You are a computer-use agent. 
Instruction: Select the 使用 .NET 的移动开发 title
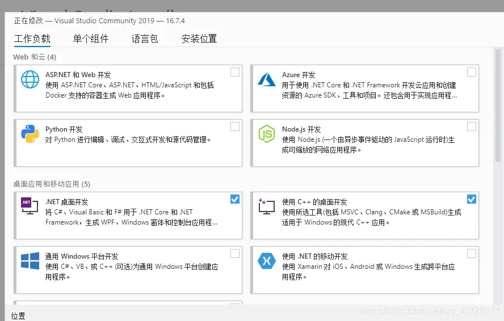315,256
